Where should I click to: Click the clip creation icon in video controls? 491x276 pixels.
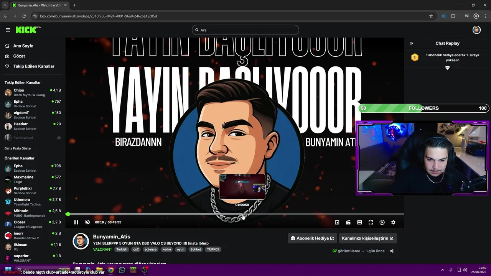click(348, 222)
